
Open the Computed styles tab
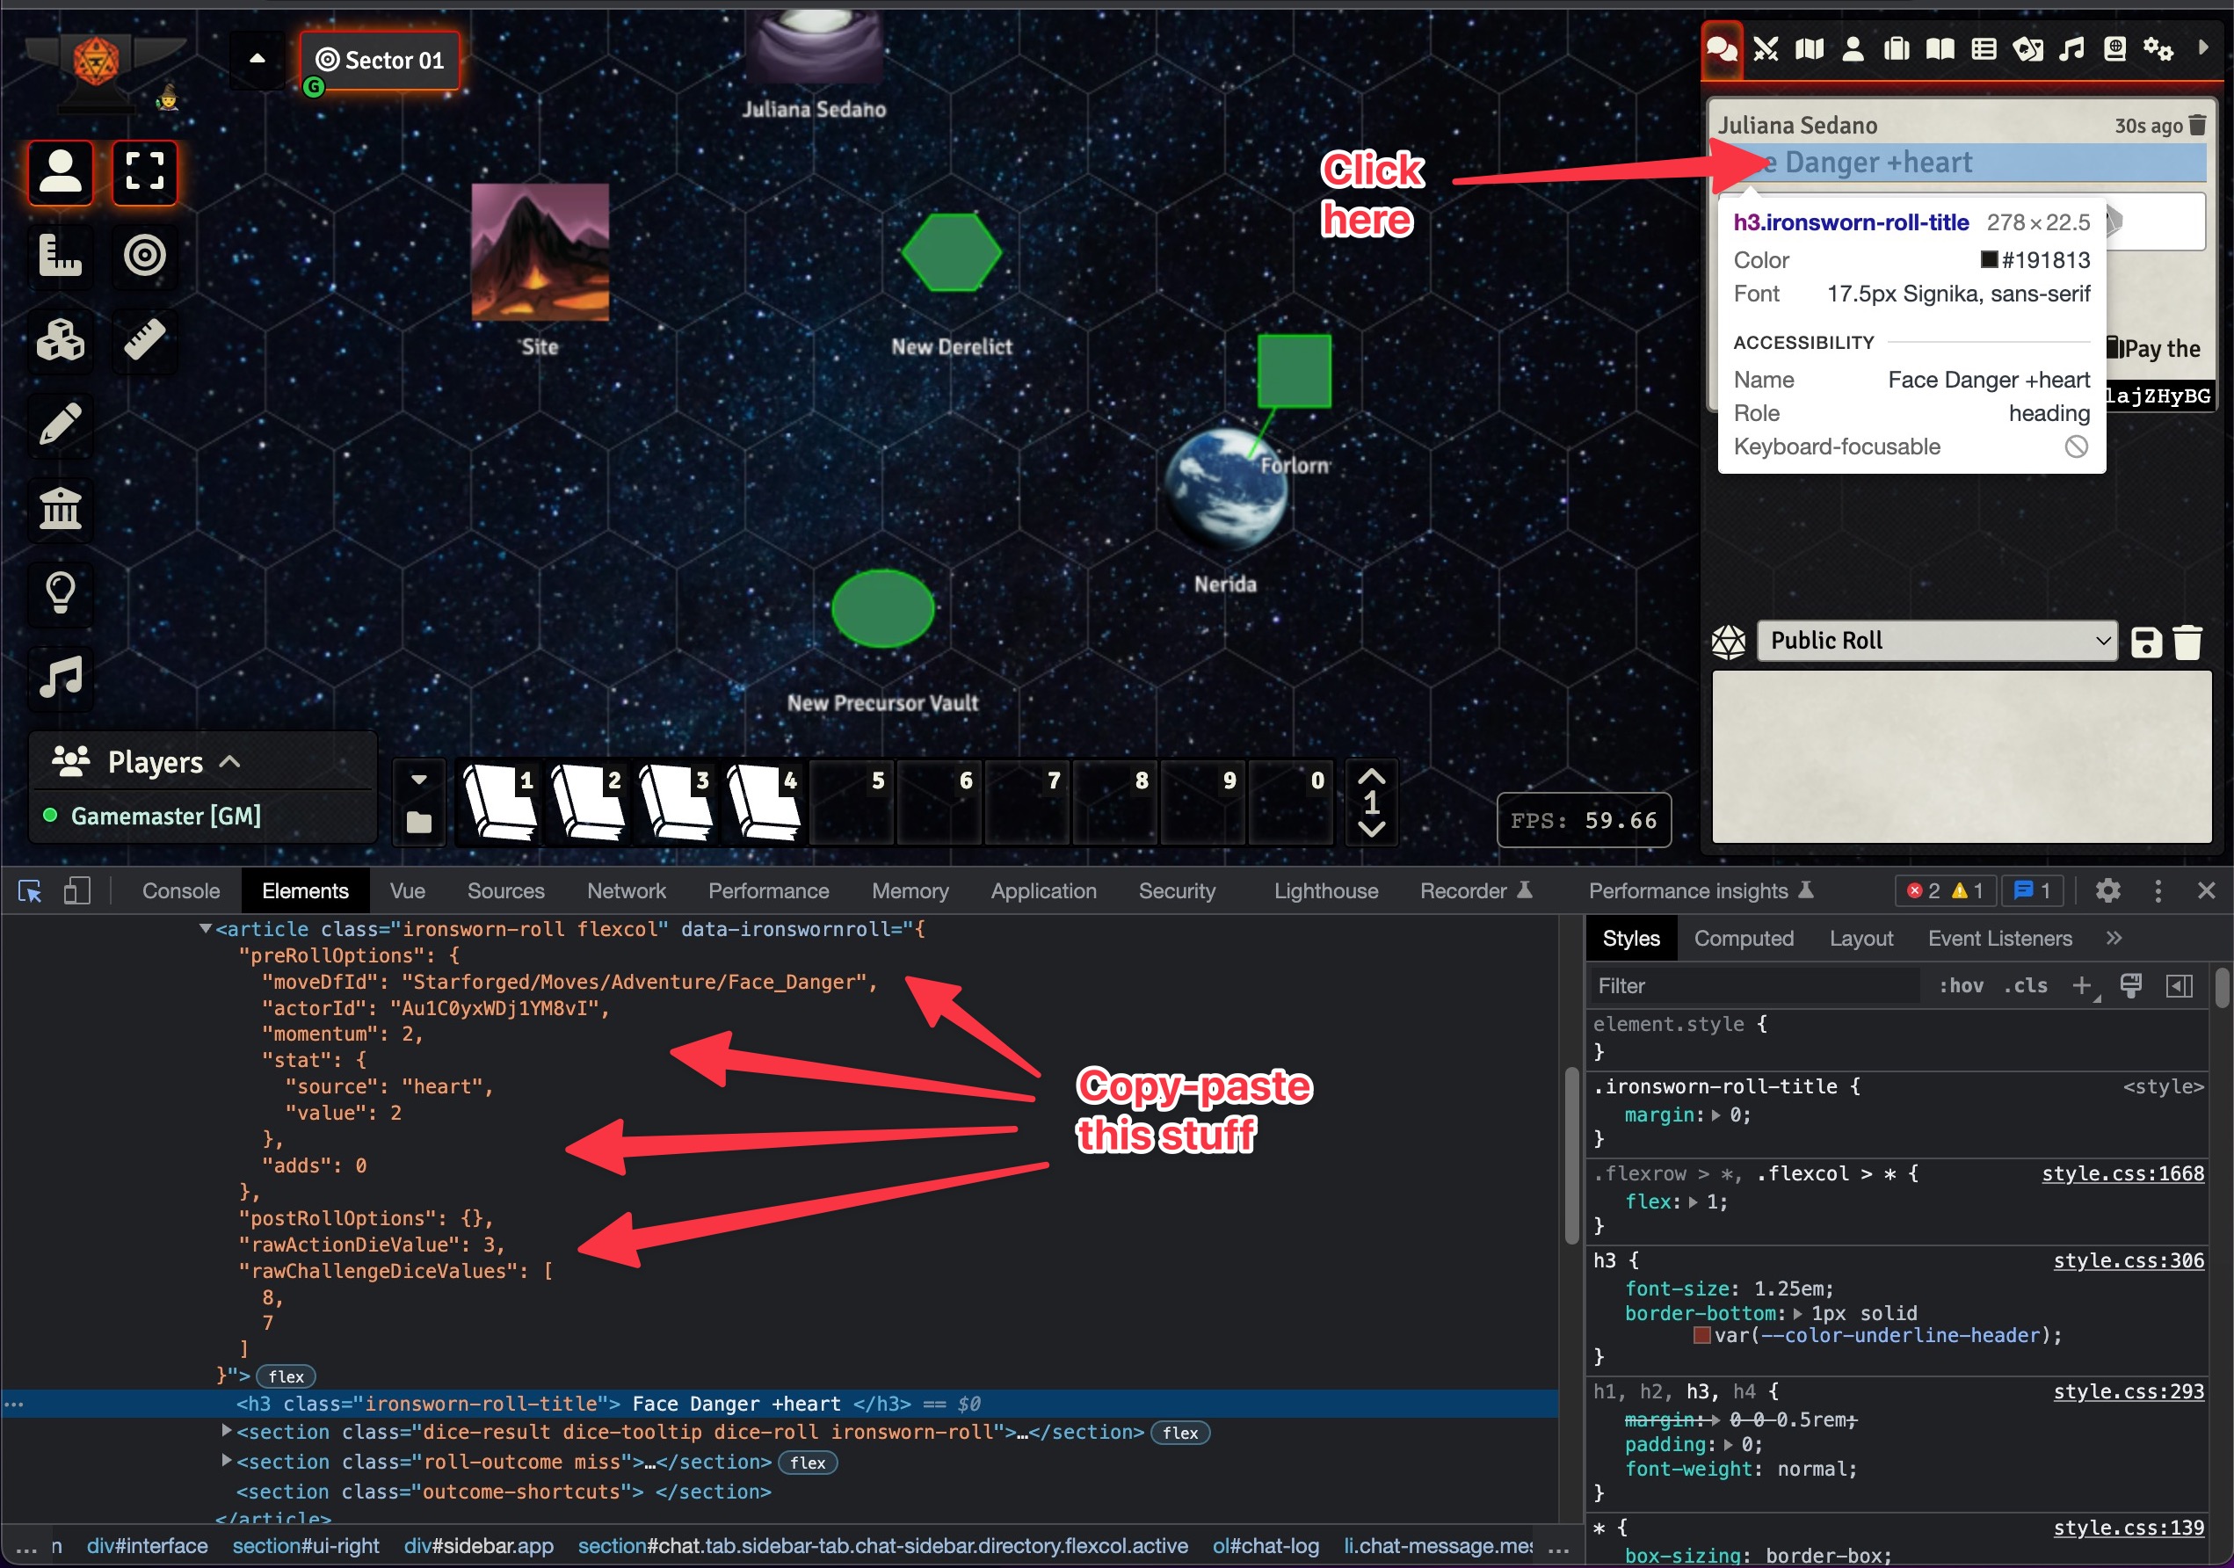pos(1743,939)
